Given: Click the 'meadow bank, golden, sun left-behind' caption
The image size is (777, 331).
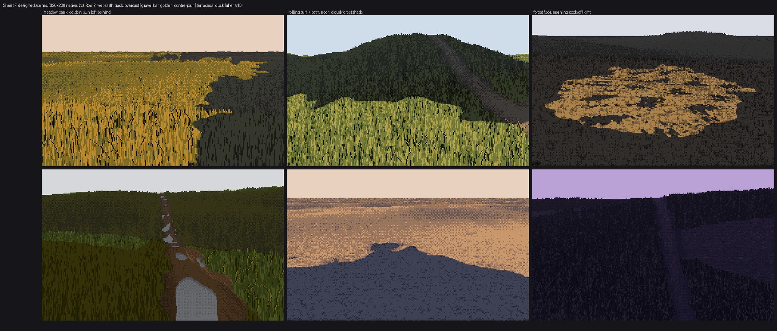Looking at the screenshot, I should (77, 12).
